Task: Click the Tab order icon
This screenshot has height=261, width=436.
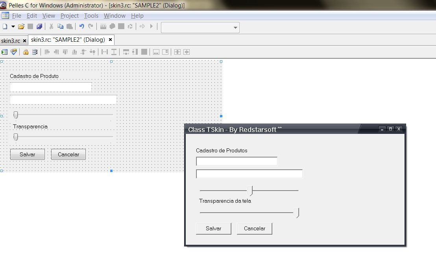Action: pos(35,52)
